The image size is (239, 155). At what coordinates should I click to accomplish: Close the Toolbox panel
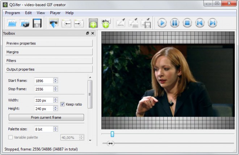pos(93,33)
